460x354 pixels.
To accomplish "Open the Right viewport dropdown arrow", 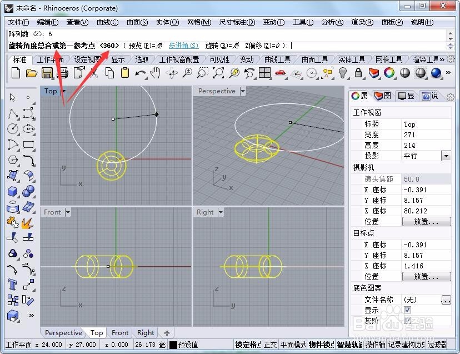I will pyautogui.click(x=221, y=212).
